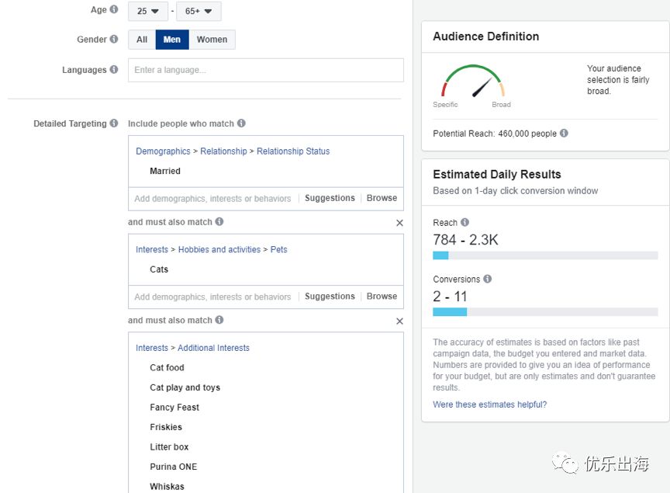Select the Men gender button

[171, 40]
